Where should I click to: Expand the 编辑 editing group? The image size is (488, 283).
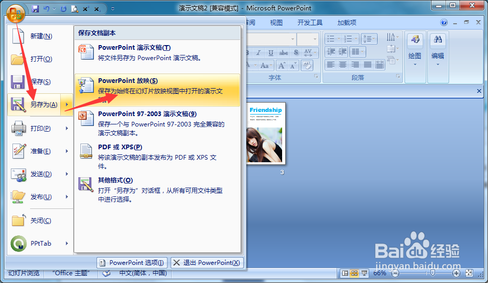point(438,57)
